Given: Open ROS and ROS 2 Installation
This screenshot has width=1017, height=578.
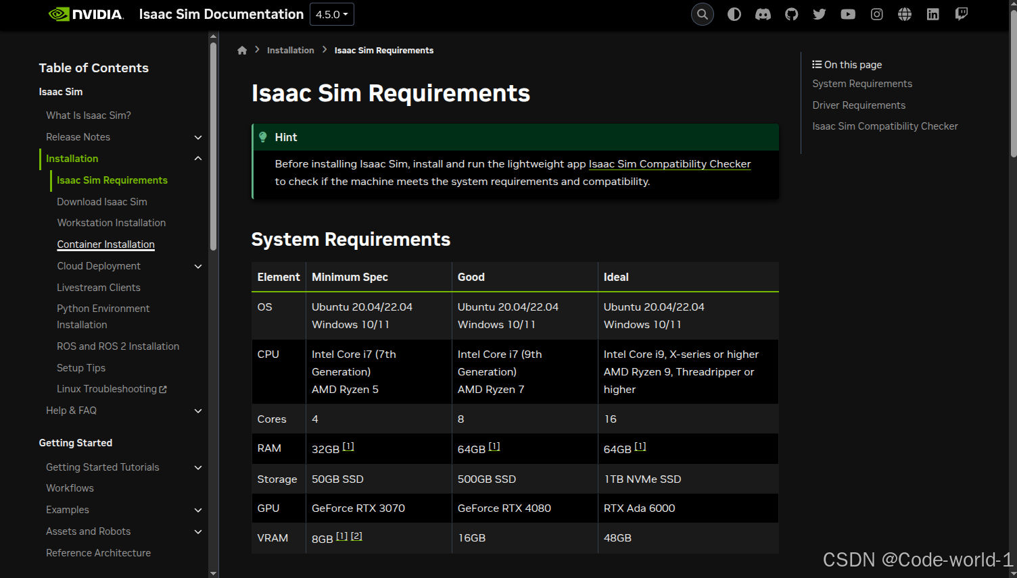Looking at the screenshot, I should pyautogui.click(x=118, y=346).
